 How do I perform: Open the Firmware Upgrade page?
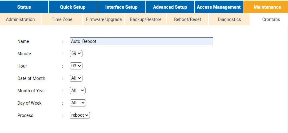104,19
